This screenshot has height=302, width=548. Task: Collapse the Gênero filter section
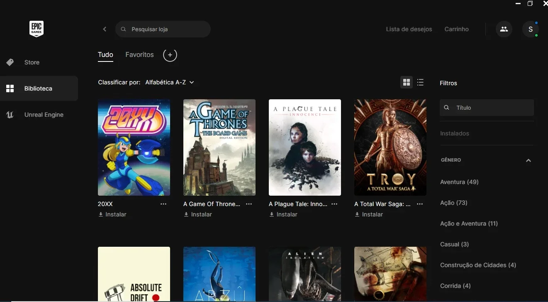528,160
